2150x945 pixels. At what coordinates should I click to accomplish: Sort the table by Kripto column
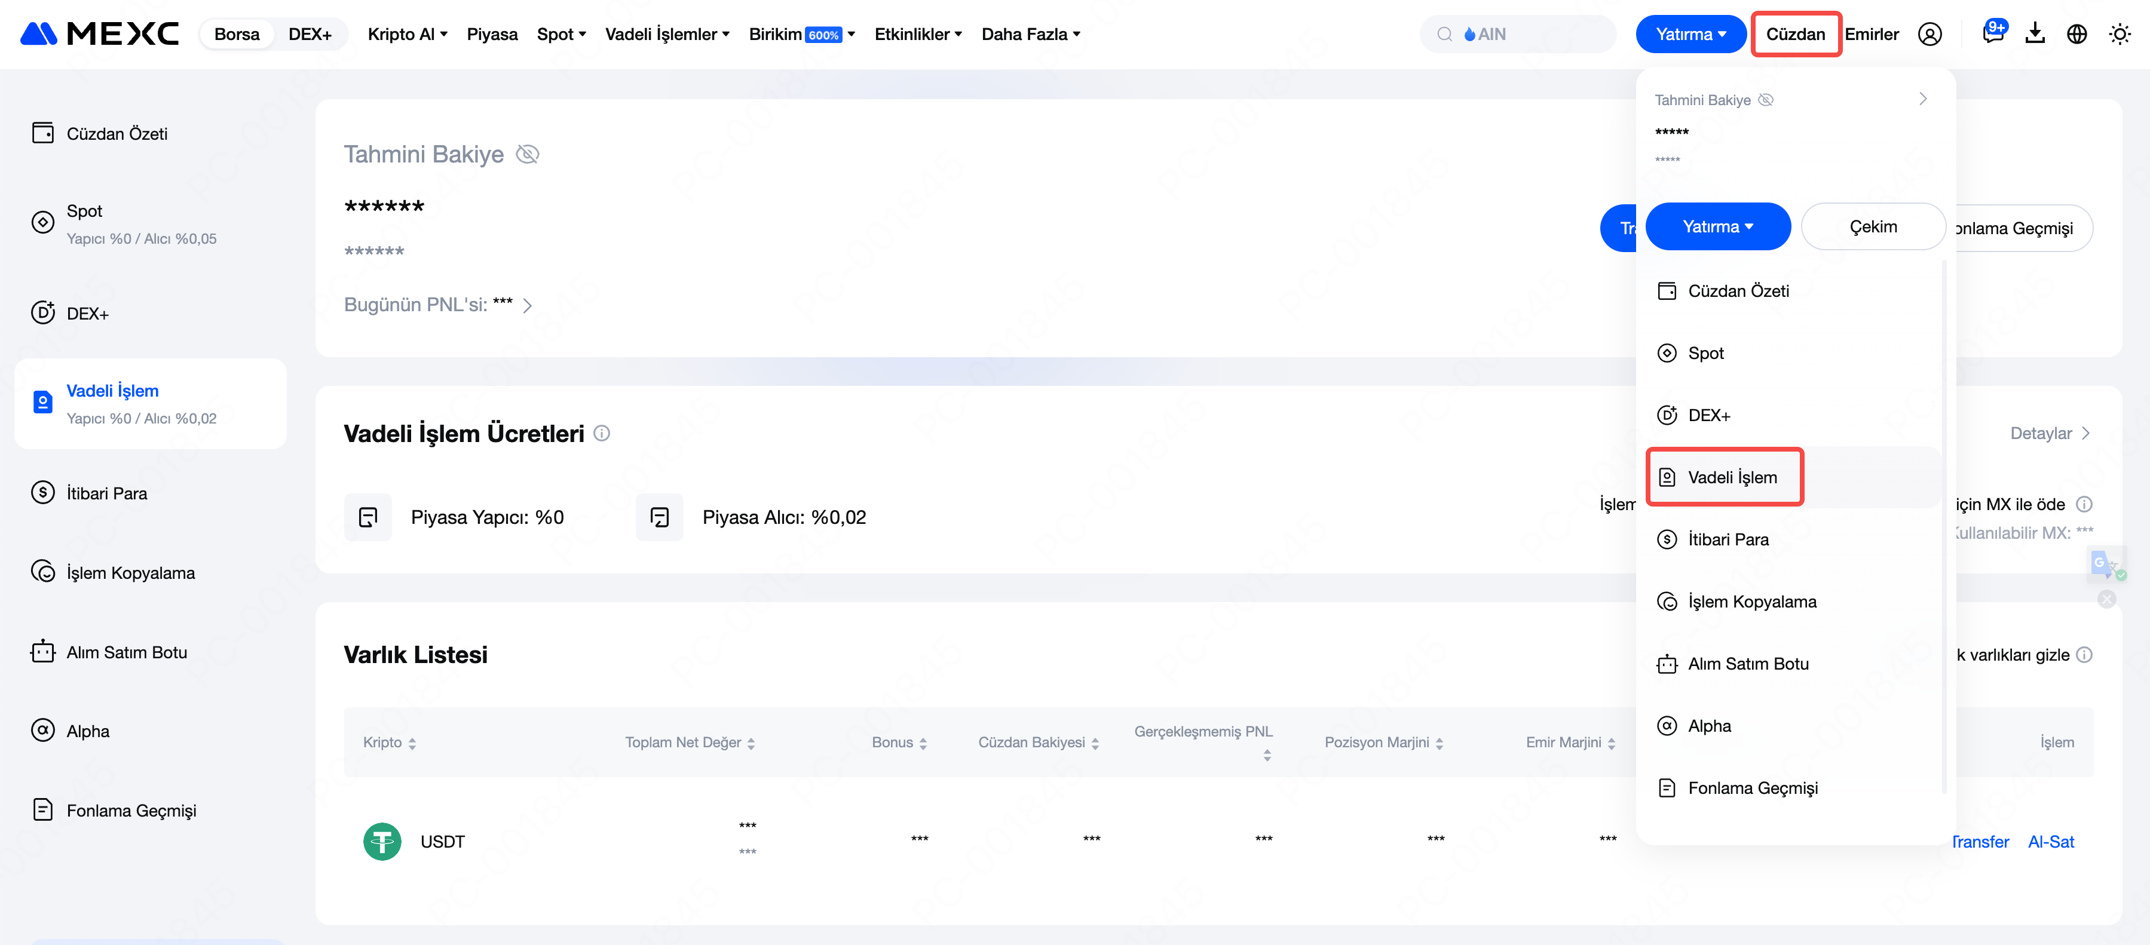[x=390, y=742]
